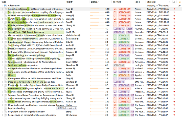Expand the Inverted battery design row
The width and height of the screenshot is (182, 117).
pos(3,16)
